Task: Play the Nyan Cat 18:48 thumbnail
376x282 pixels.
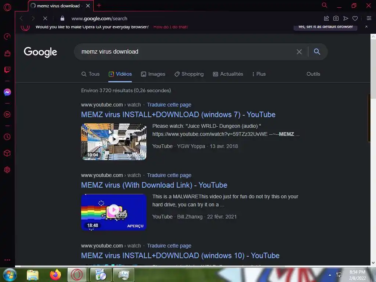Action: [114, 212]
